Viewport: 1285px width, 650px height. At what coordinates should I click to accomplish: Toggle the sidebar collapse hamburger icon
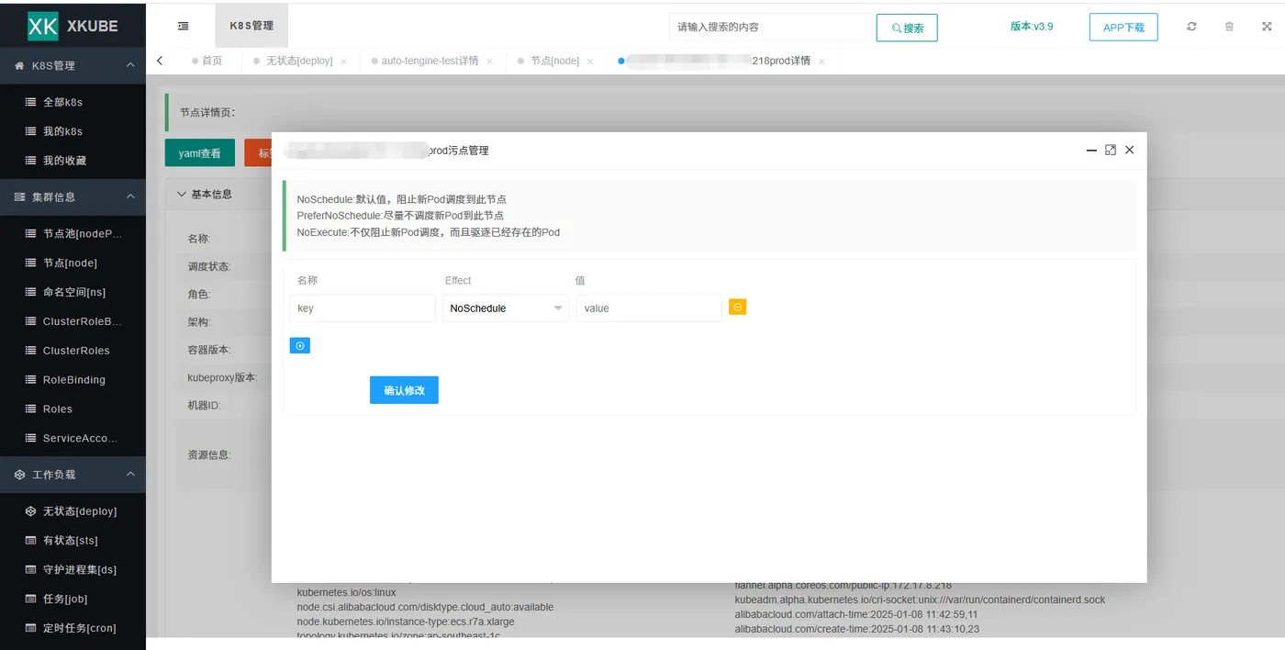(x=183, y=27)
